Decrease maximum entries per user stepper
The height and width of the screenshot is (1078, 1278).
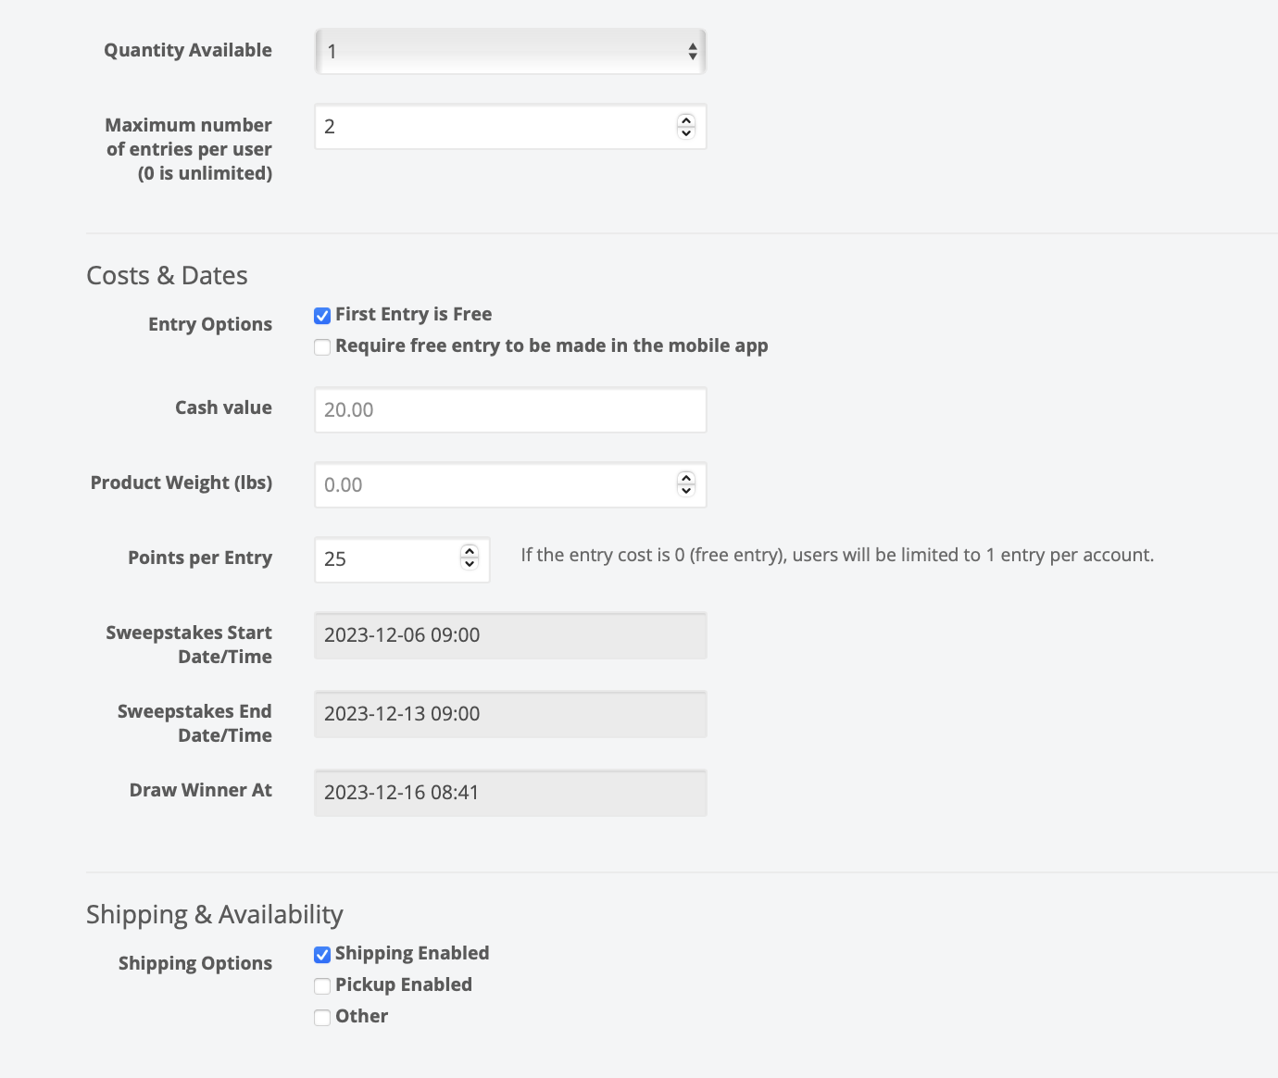686,132
